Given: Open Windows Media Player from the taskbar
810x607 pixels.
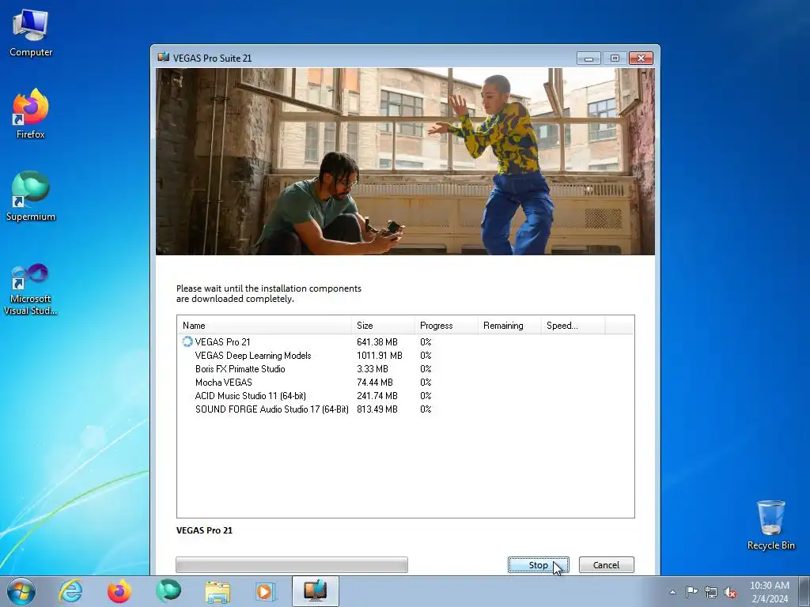Looking at the screenshot, I should tap(266, 591).
